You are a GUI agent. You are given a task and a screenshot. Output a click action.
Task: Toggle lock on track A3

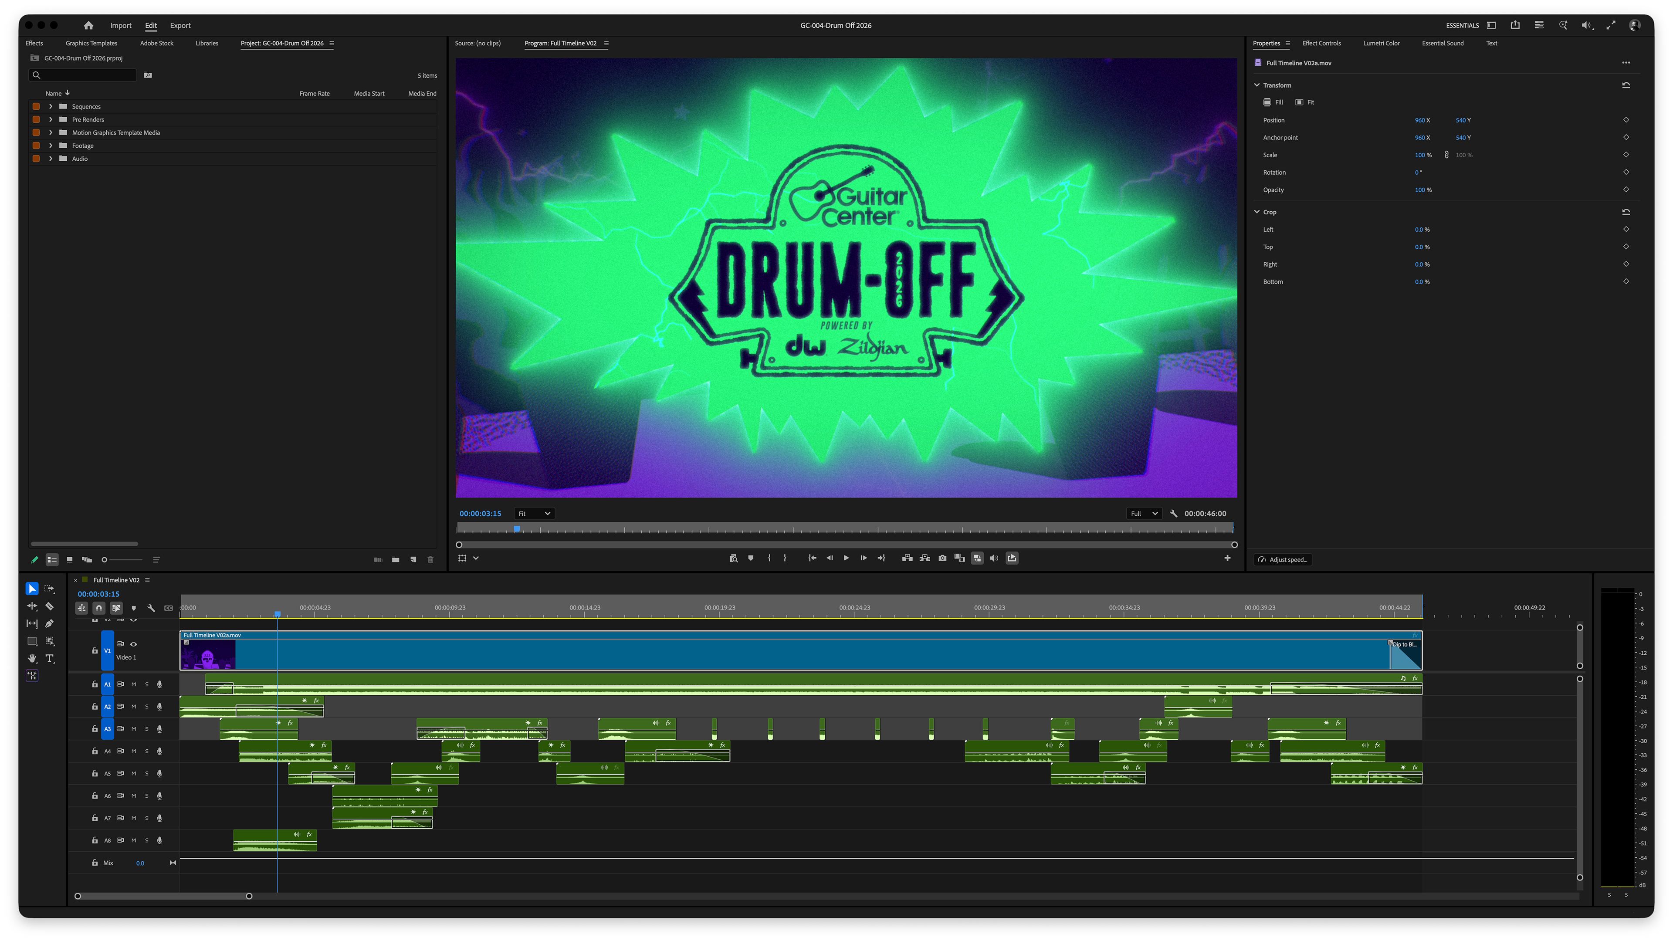tap(95, 729)
